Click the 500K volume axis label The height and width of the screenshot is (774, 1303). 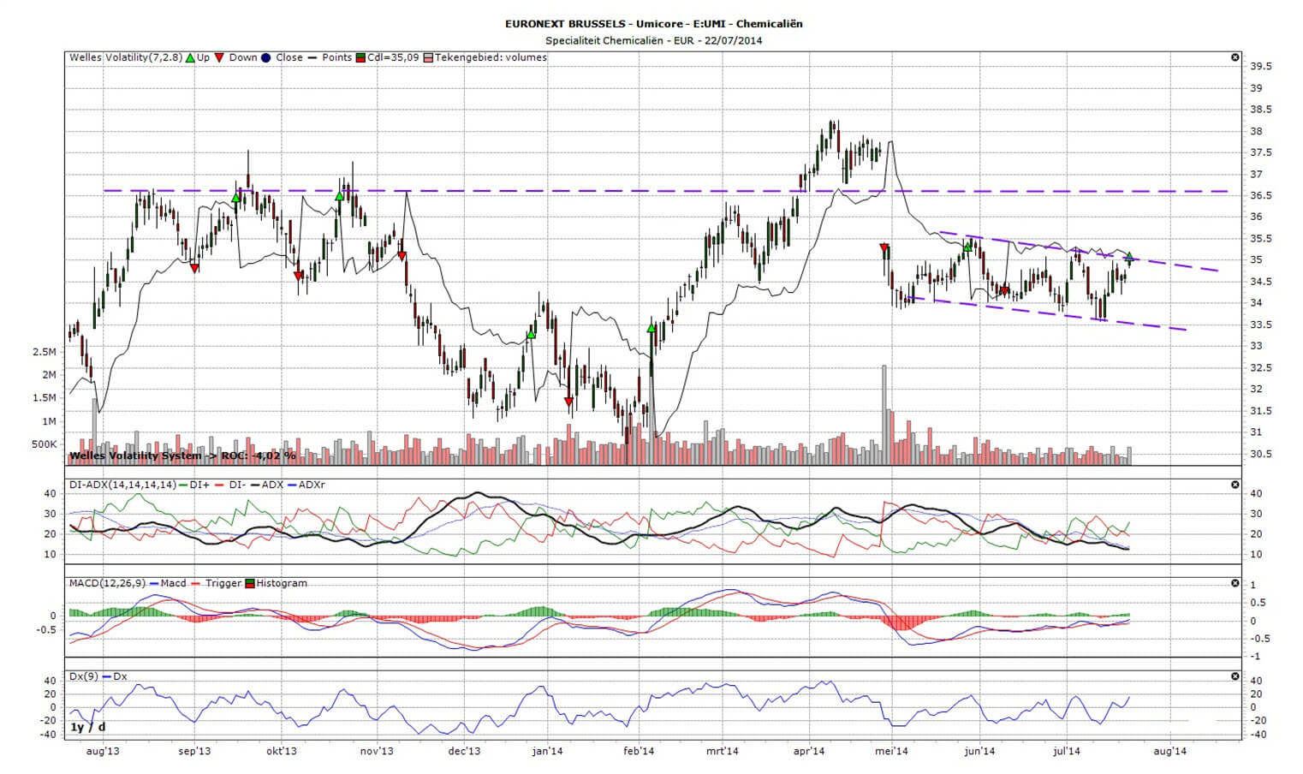pos(44,444)
